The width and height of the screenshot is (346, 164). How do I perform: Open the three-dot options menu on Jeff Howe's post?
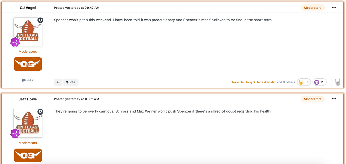[x=334, y=99]
